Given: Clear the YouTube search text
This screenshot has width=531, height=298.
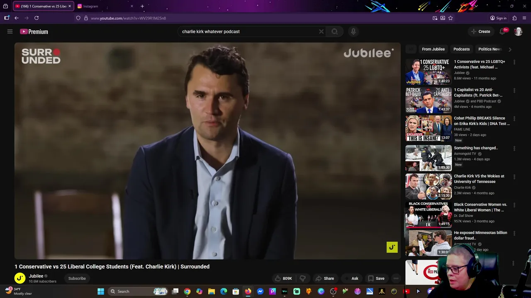Looking at the screenshot, I should (321, 31).
